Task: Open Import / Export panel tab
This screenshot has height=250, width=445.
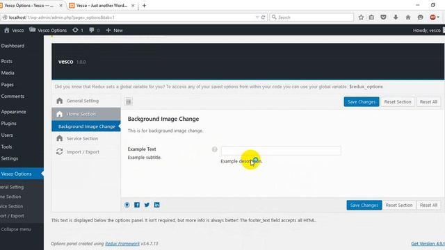Action: pos(86,151)
